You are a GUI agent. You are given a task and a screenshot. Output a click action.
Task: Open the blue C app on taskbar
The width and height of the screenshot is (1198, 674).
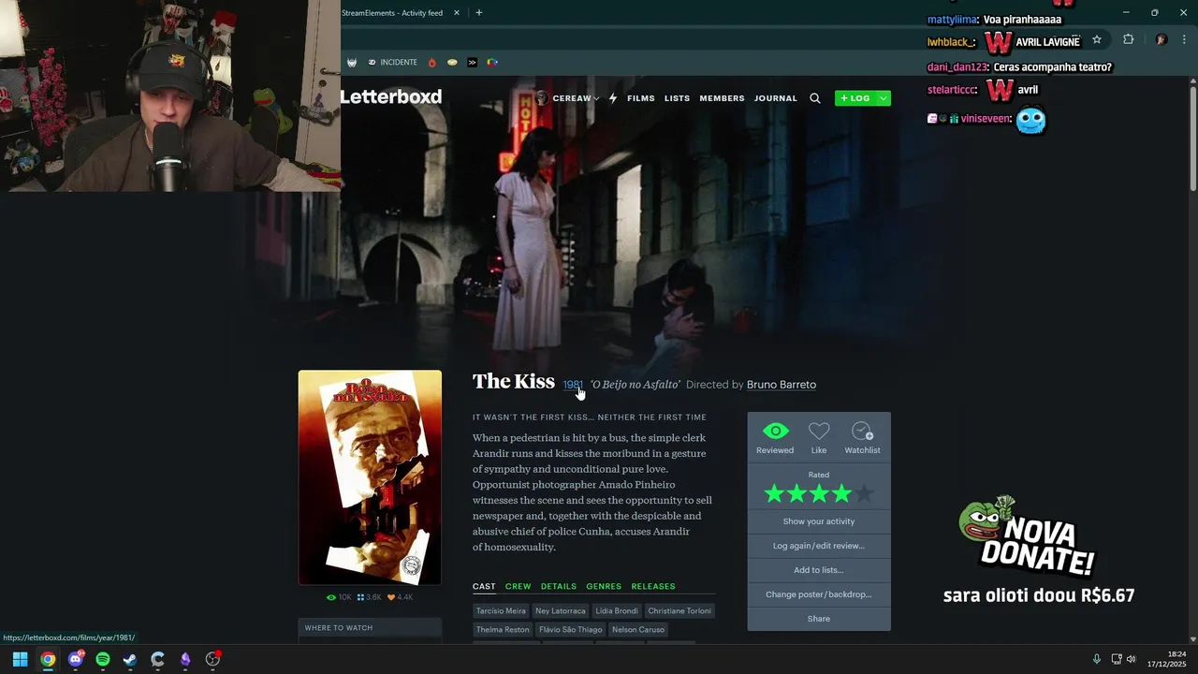point(157,659)
